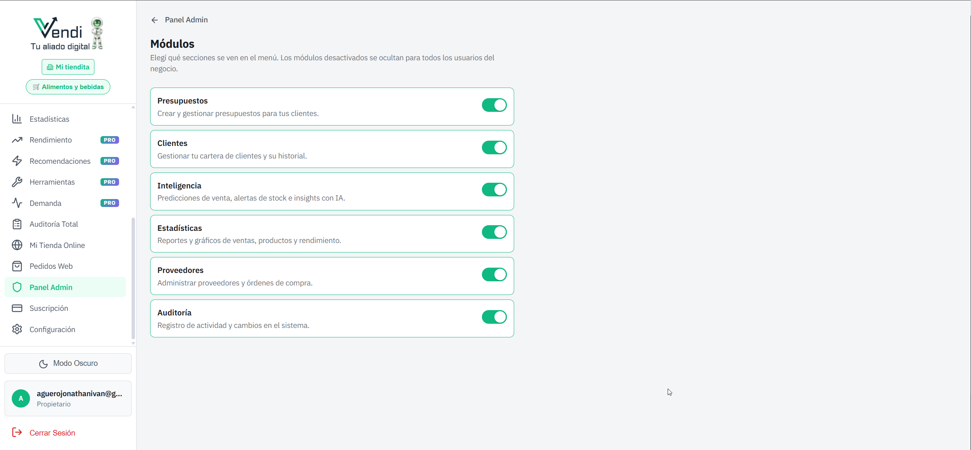Viewport: 971px width, 450px height.
Task: Select the Estadísticas bar chart icon
Action: pyautogui.click(x=17, y=119)
